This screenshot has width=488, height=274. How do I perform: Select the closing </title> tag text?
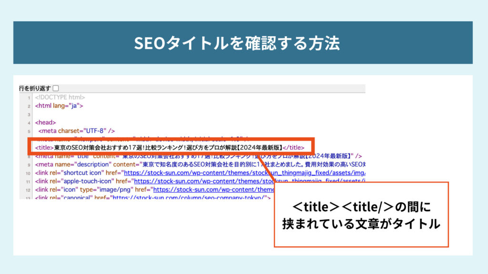(x=294, y=147)
